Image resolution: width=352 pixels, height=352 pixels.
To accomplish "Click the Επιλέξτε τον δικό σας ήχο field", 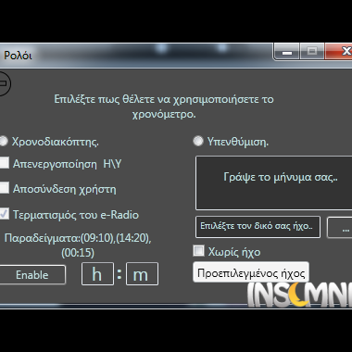I will (258, 227).
